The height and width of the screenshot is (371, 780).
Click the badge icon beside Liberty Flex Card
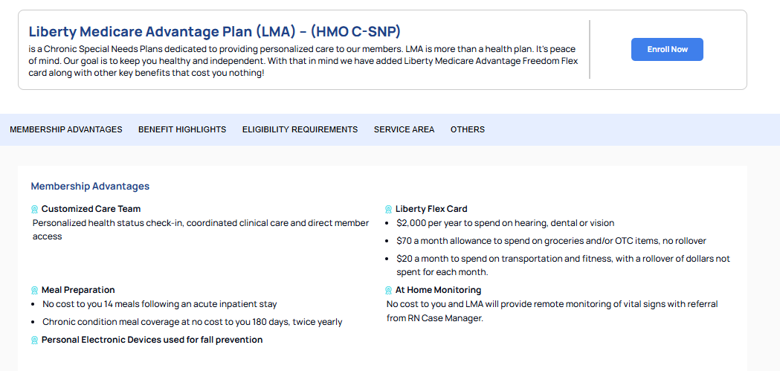pyautogui.click(x=388, y=210)
